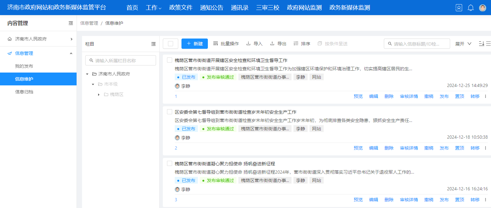Click the 导入 import icon button
Image resolution: width=491 pixels, height=208 pixels.
(254, 44)
